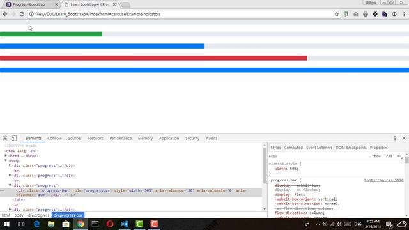Open the Console tab in DevTools
Viewport: 409px width, 230px height.
(x=54, y=138)
